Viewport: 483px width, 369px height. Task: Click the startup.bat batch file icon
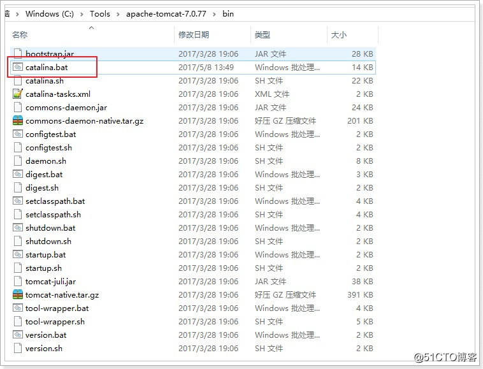(18, 255)
